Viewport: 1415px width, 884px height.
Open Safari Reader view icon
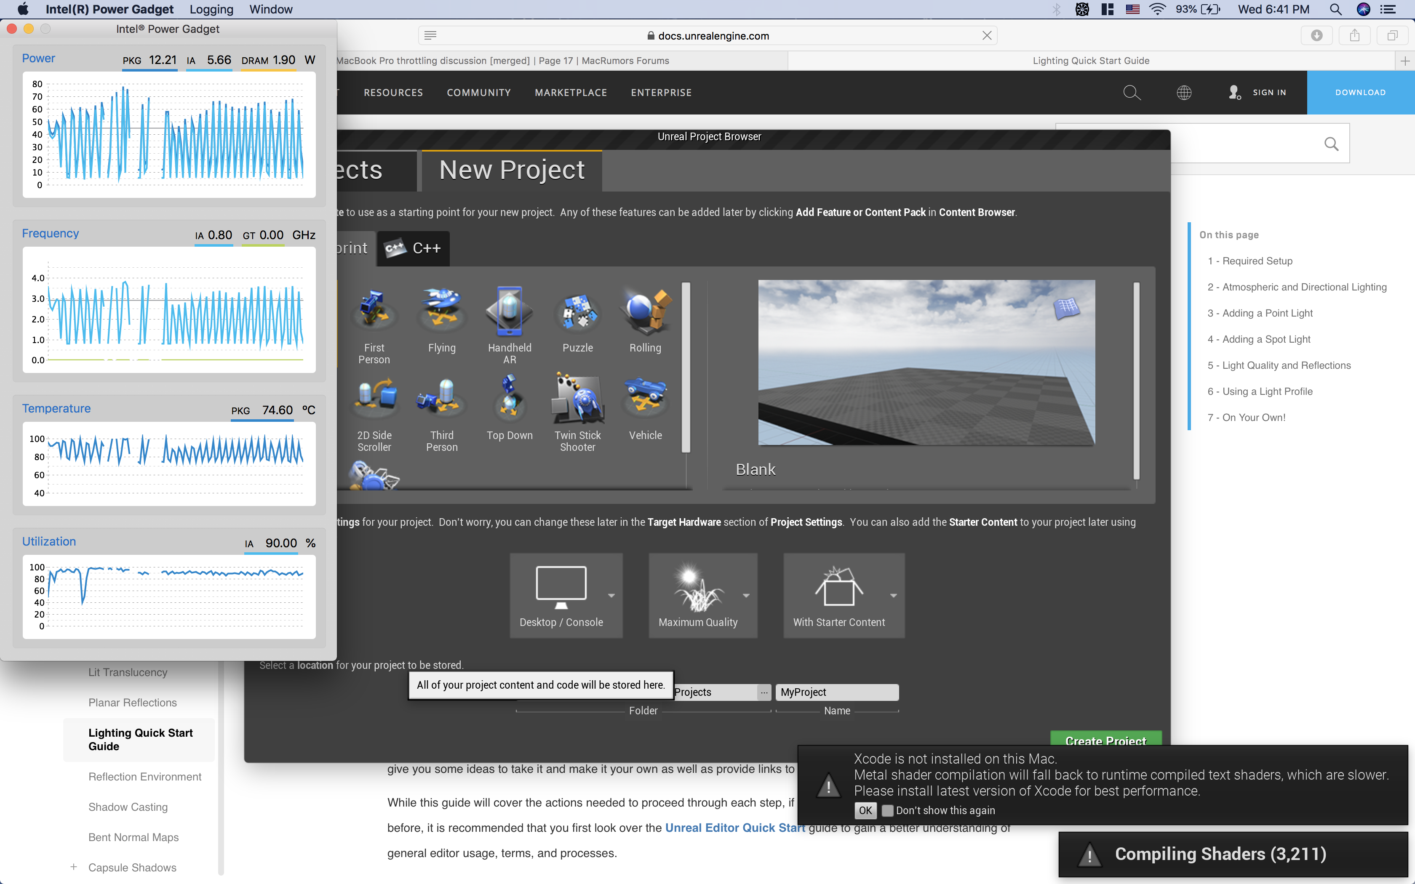(x=430, y=36)
